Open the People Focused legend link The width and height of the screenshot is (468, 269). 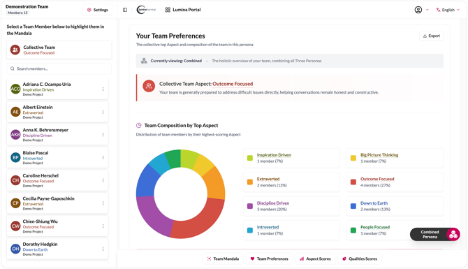tap(375, 227)
